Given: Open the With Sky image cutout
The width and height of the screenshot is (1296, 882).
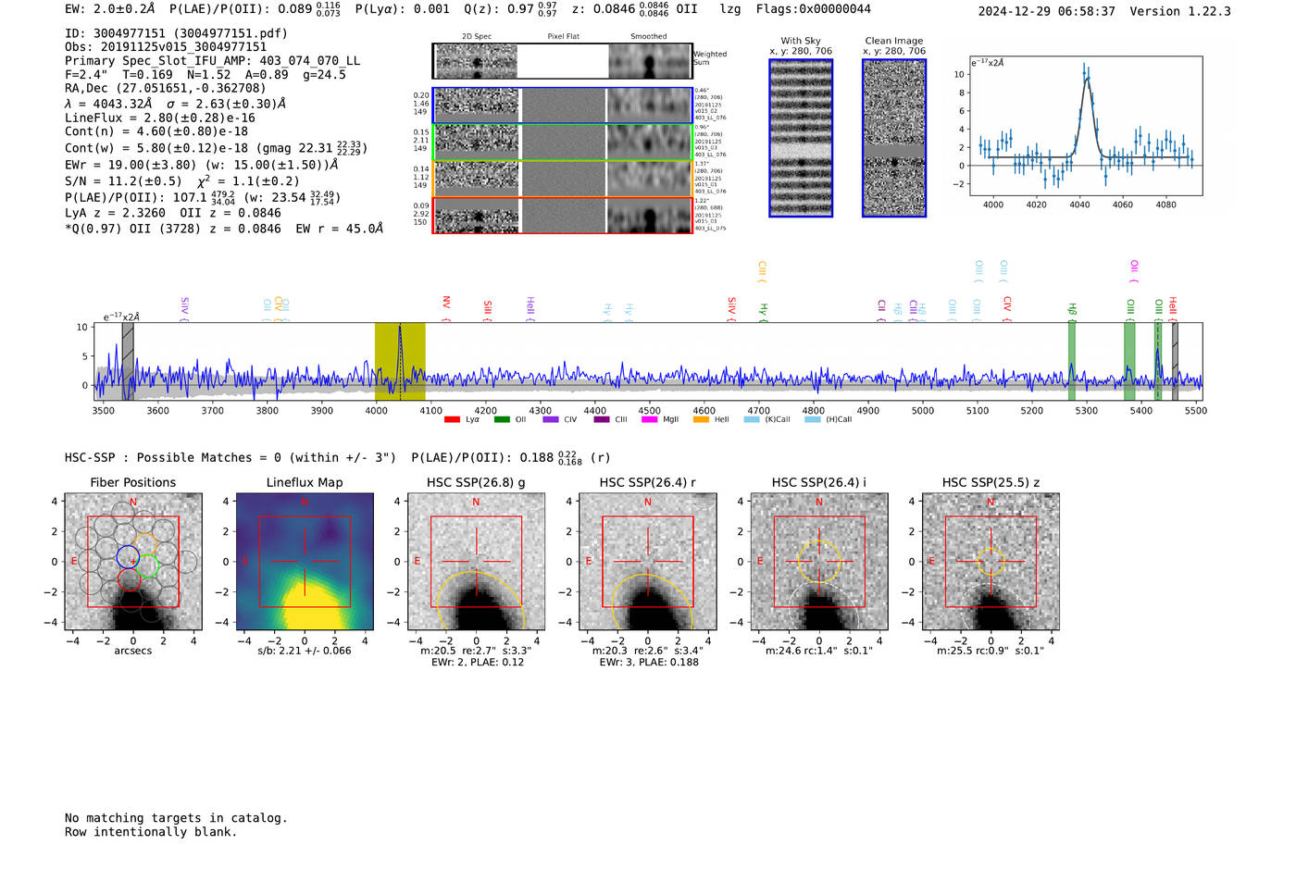Looking at the screenshot, I should tap(801, 138).
